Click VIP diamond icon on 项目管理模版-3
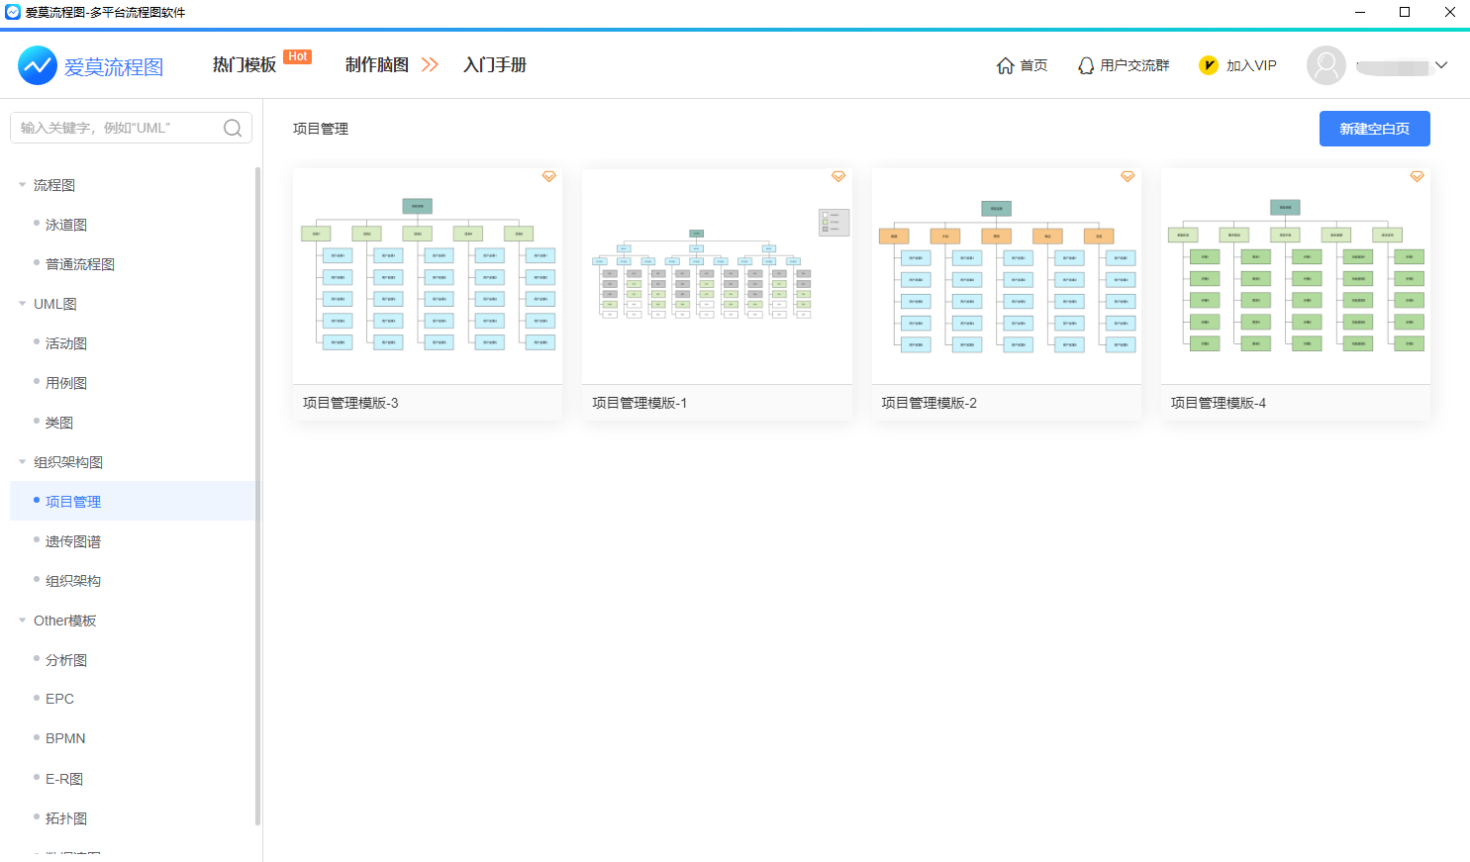Viewport: 1470px width, 862px height. point(548,176)
